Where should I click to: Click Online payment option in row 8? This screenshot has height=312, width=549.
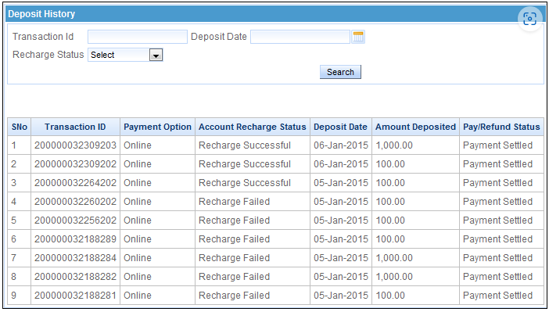click(x=138, y=277)
